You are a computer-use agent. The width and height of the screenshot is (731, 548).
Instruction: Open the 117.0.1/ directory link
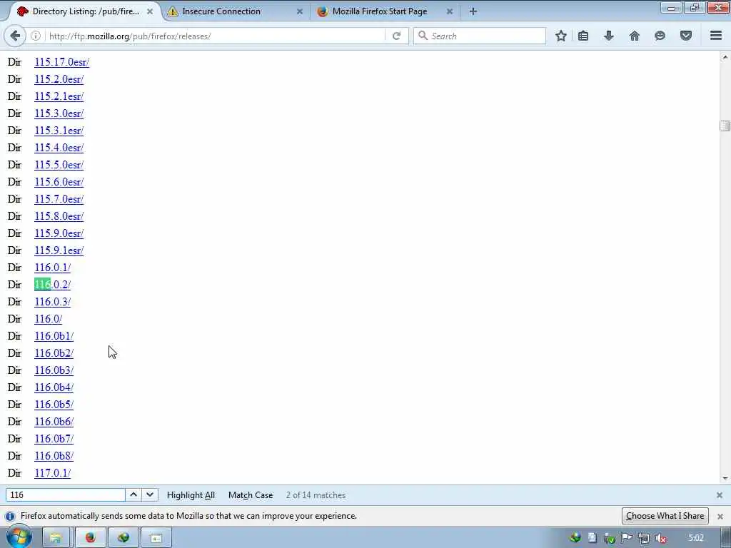tap(52, 473)
